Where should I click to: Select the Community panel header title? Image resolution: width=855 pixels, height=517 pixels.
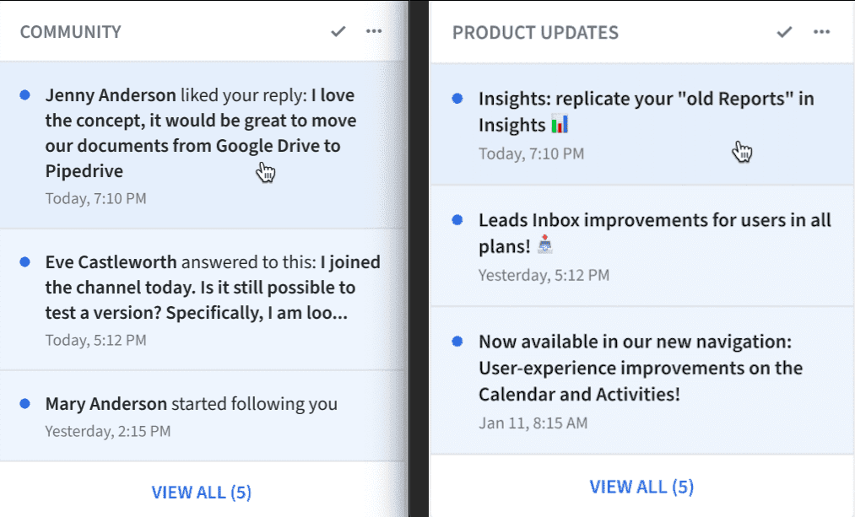70,31
